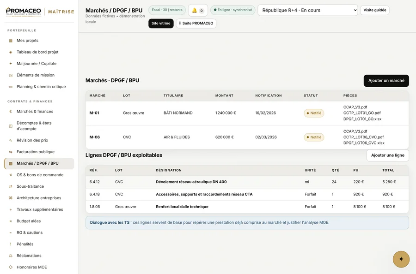
Task: Click the notification bell icon
Action: 195,10
